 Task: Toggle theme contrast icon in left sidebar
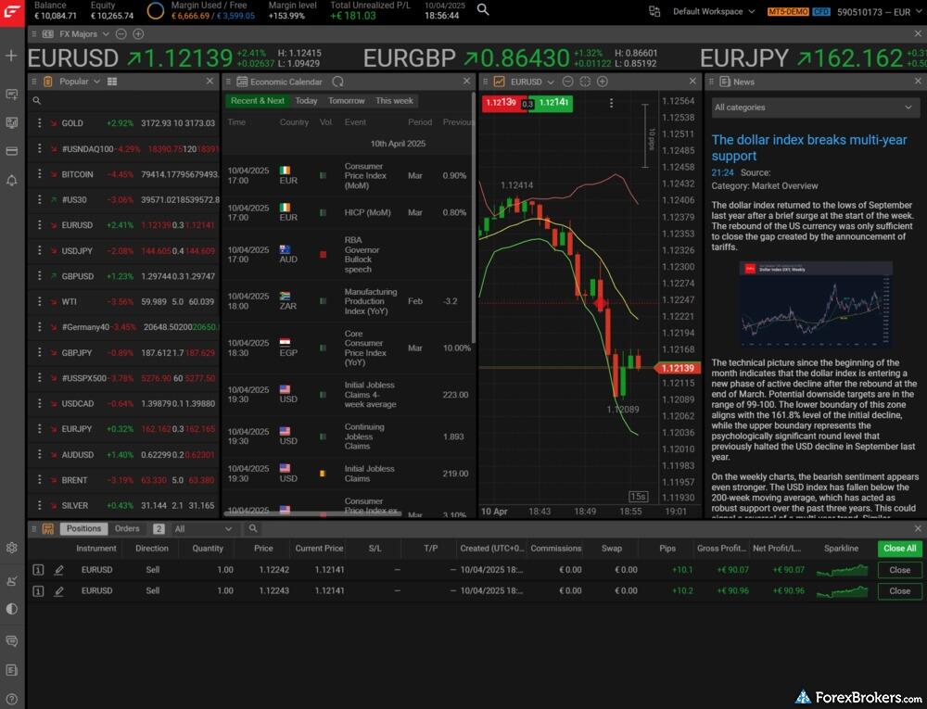coord(12,609)
